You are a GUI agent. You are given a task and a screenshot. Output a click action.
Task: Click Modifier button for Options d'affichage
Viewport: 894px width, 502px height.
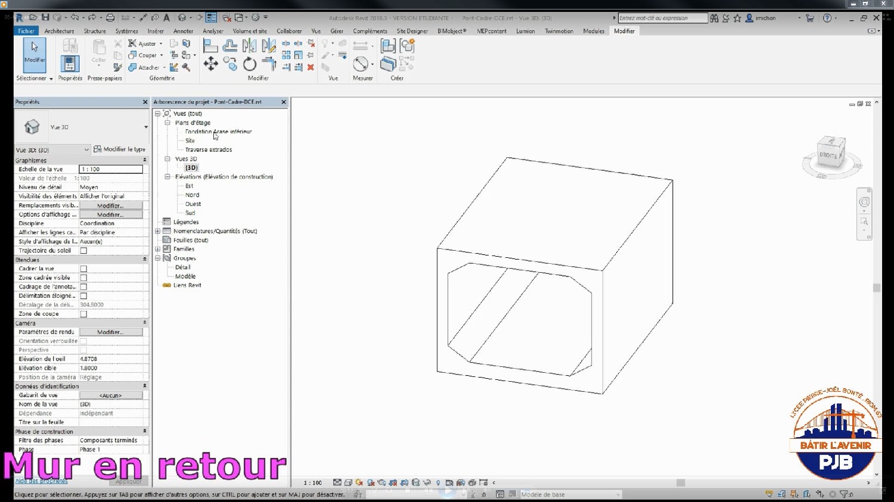tap(110, 214)
